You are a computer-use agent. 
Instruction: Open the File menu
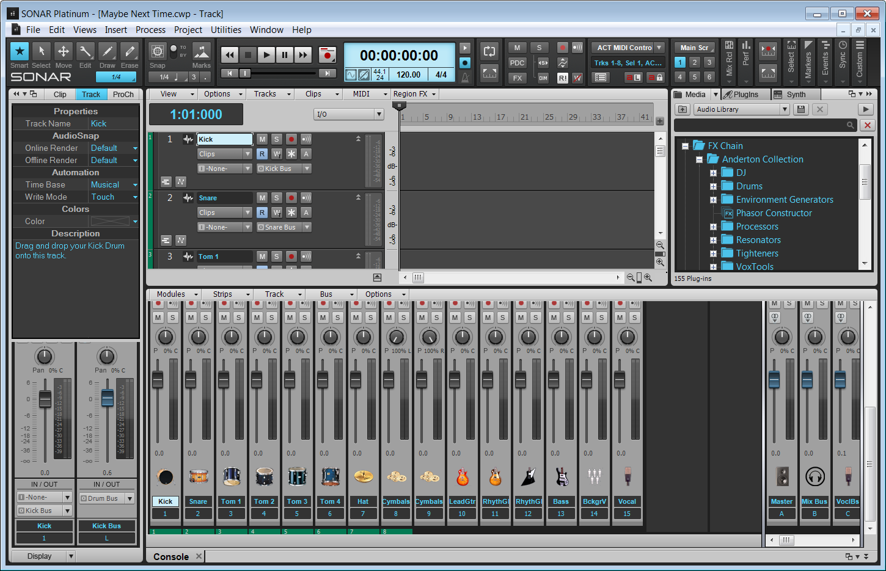pos(33,30)
